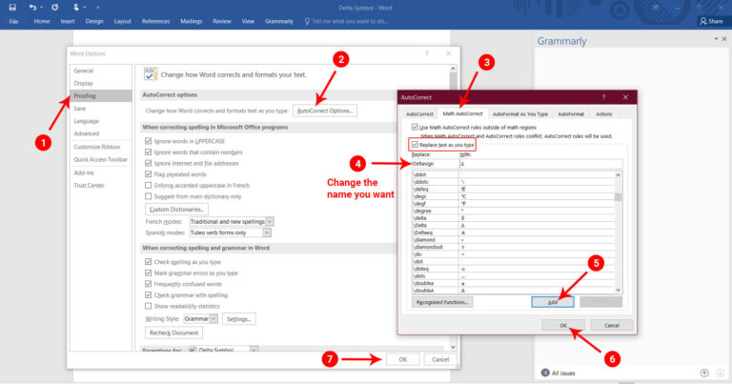Toggle Use Math AutoCorrect rules outside math regions
This screenshot has height=384, width=732.
415,127
